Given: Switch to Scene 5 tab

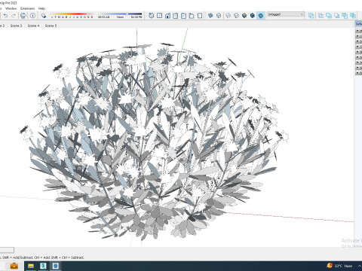Looking at the screenshot, I should coord(51,26).
